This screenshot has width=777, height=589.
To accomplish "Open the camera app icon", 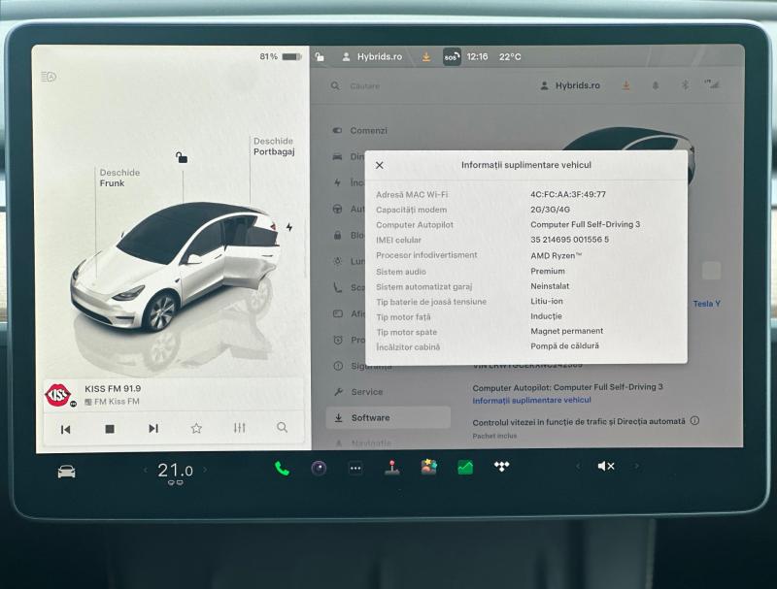I will [319, 468].
